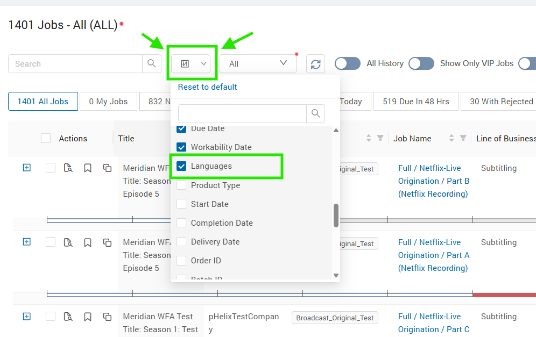Click the column list scroll up arrow

(336, 131)
